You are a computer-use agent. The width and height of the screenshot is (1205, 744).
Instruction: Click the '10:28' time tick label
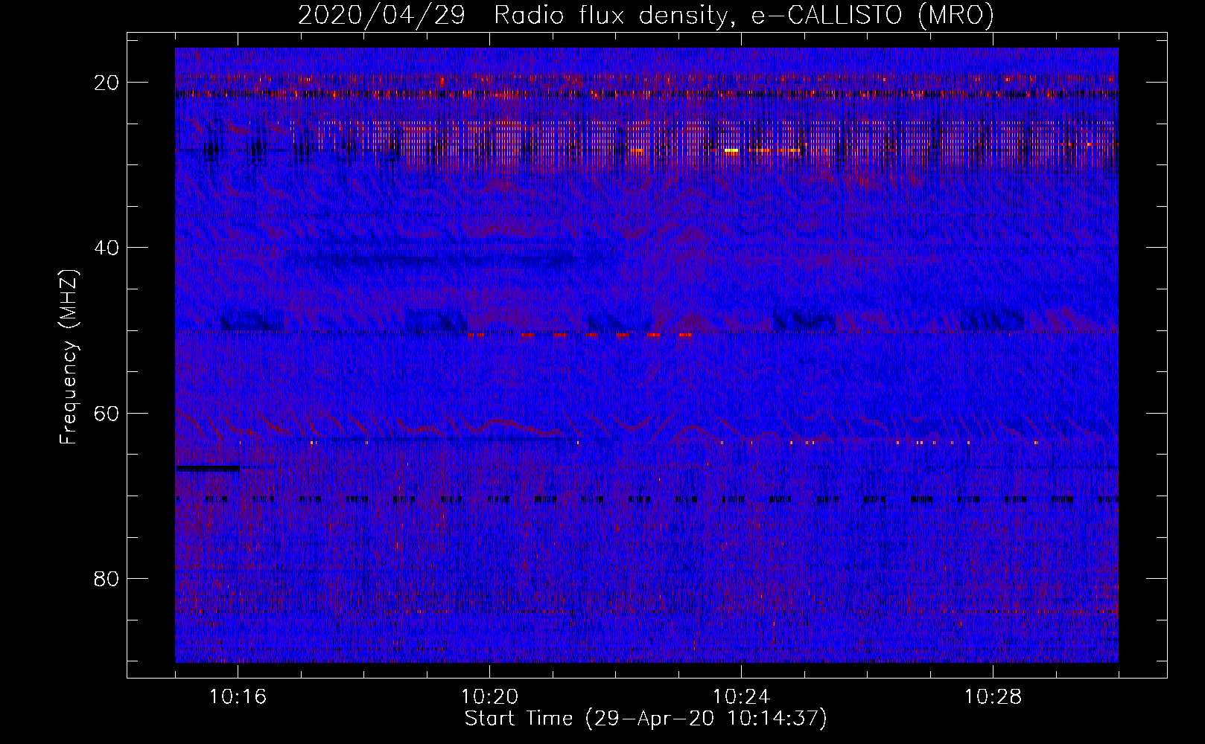tap(993, 697)
